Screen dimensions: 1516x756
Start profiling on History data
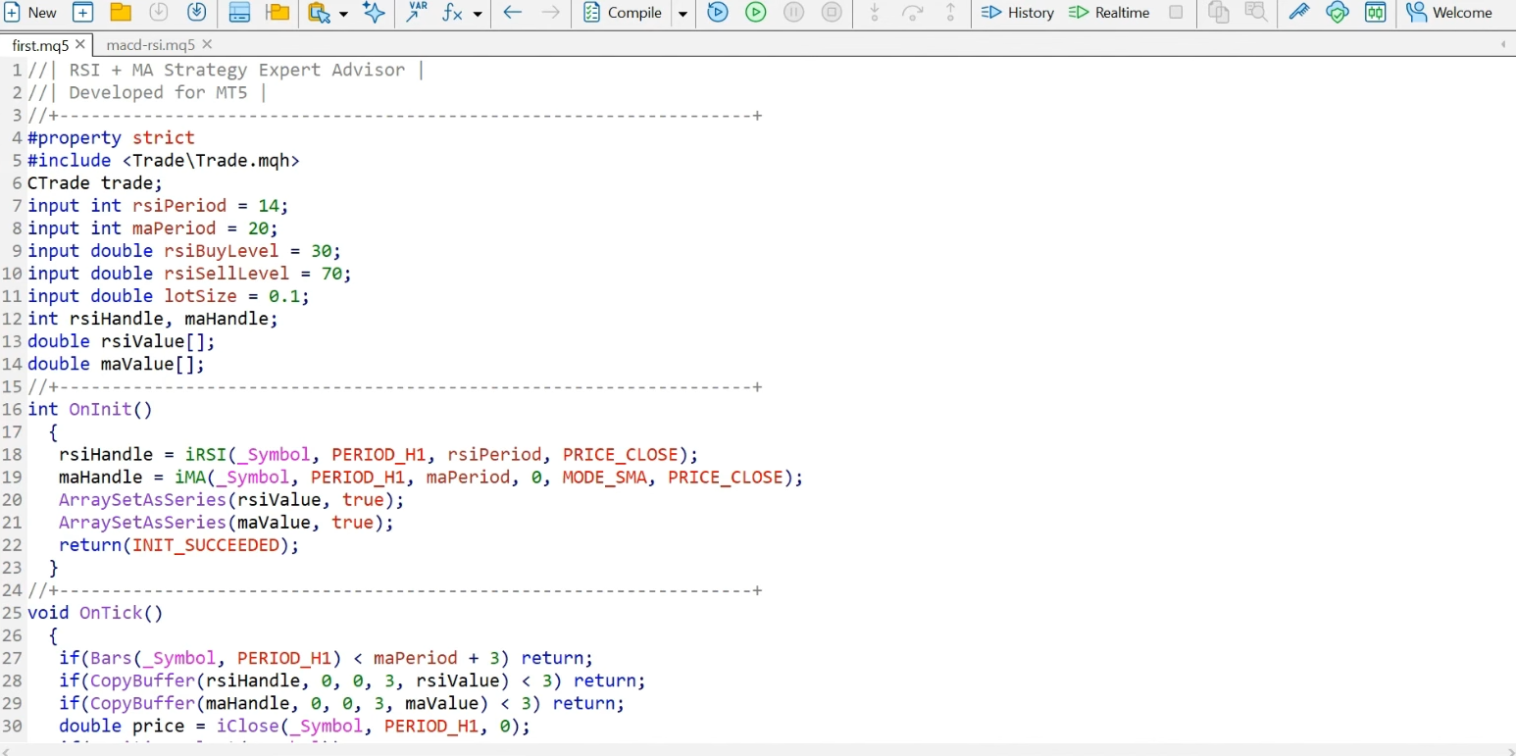tap(1018, 13)
